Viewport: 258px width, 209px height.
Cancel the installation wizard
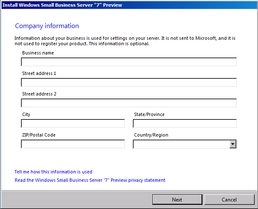[x=229, y=200]
